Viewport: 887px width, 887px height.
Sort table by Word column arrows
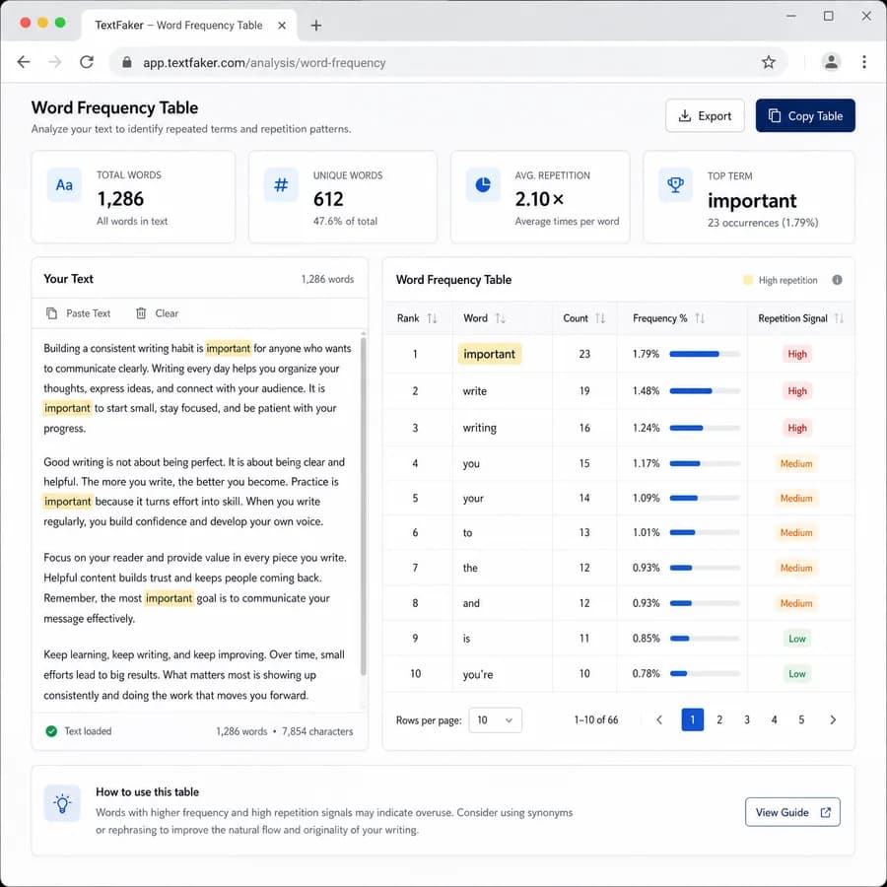coord(500,318)
